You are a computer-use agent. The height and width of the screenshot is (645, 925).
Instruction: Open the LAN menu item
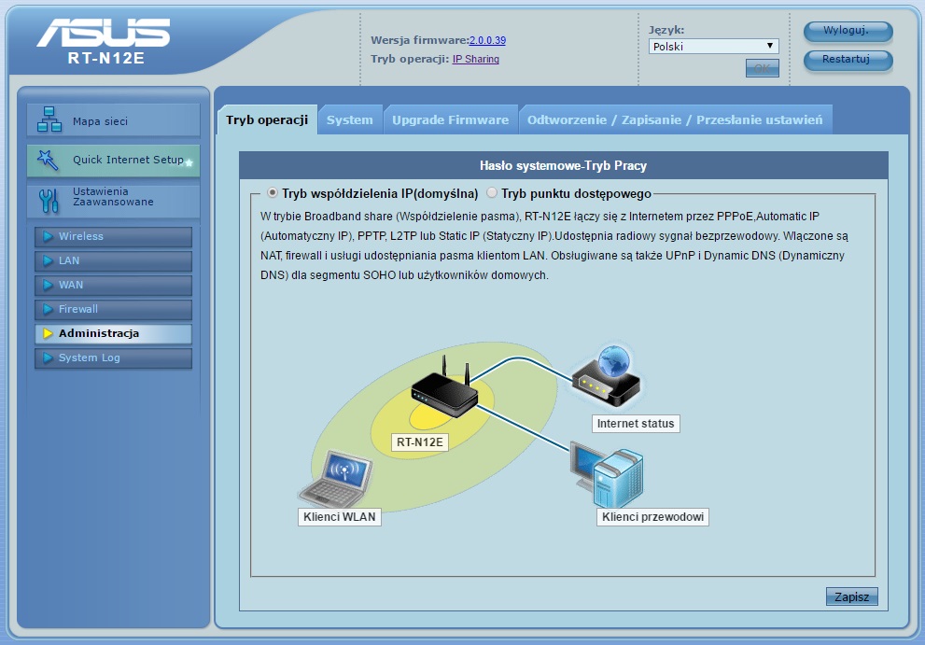click(x=113, y=260)
